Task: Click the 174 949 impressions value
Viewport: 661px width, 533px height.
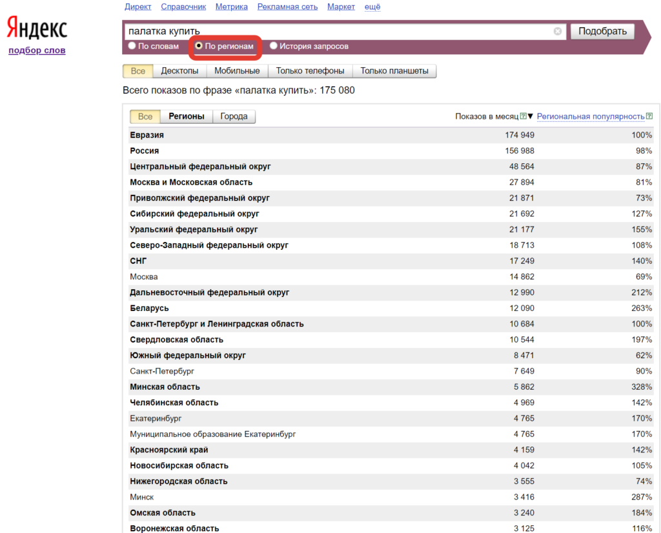Action: click(x=520, y=136)
